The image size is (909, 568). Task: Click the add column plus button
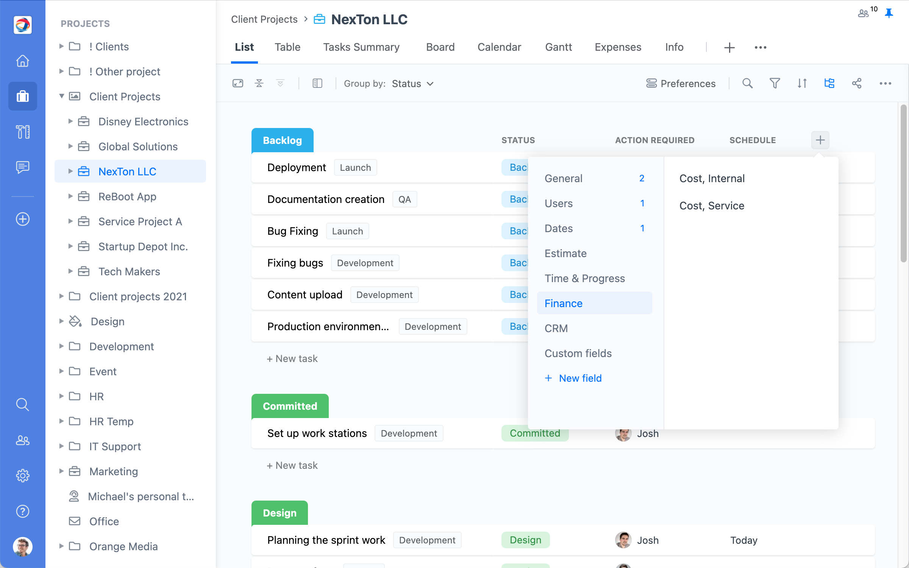point(820,140)
